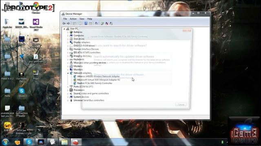Image resolution: width=261 pixels, height=146 pixels.
Task: Open the Fraps desktop shortcut
Action: pos(36,75)
